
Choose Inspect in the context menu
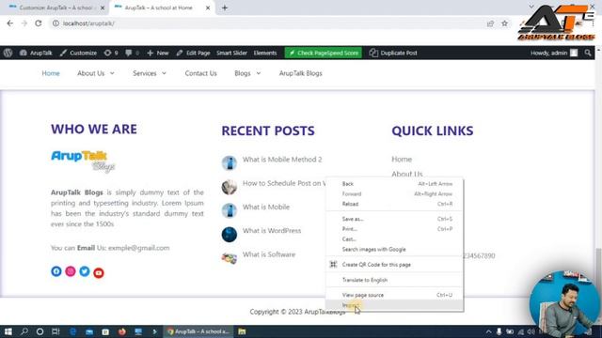click(x=395, y=305)
